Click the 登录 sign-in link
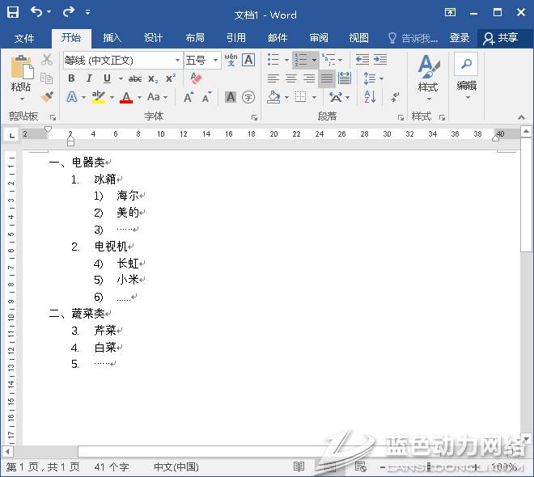The width and height of the screenshot is (534, 477). coord(460,38)
